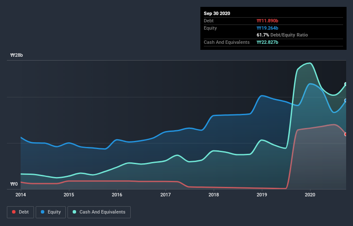Click the 2020 x-axis label
Screen dimensions: 353x226
[x=310, y=195]
